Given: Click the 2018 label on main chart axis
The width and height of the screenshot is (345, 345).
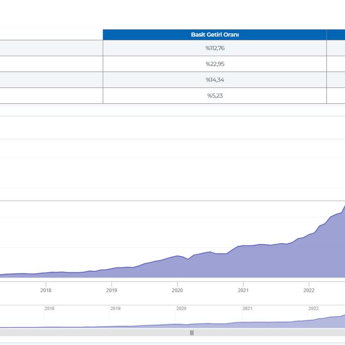Looking at the screenshot, I should pos(46,290).
